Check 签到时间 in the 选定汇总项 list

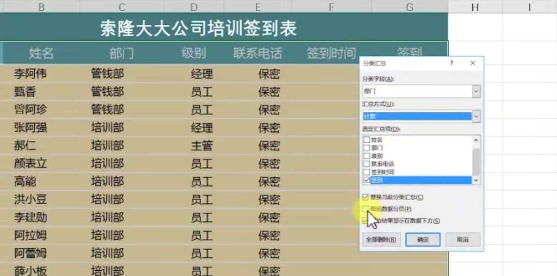[367, 172]
